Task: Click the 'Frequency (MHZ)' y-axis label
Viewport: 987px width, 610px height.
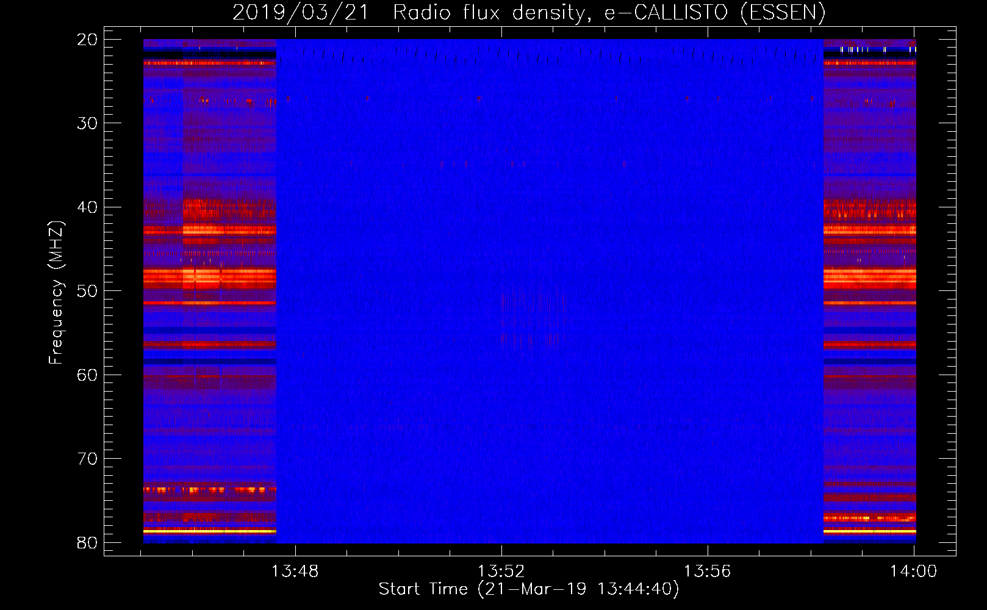Action: pos(56,293)
